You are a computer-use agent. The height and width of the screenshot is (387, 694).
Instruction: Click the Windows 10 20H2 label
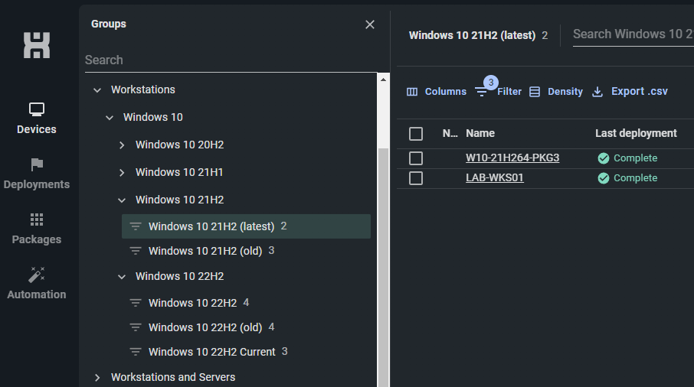pyautogui.click(x=180, y=145)
